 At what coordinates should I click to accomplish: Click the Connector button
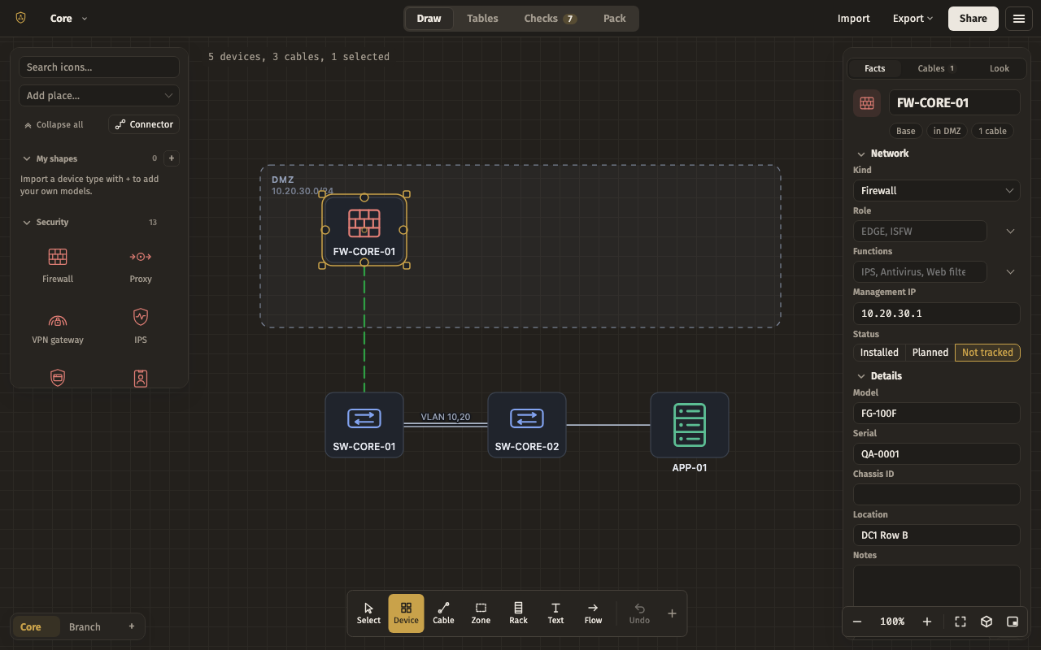click(x=144, y=124)
